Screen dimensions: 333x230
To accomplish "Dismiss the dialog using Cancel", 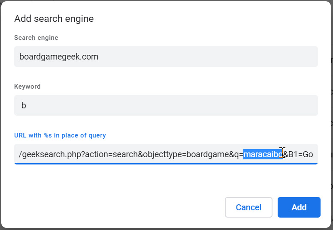I will pos(248,207).
